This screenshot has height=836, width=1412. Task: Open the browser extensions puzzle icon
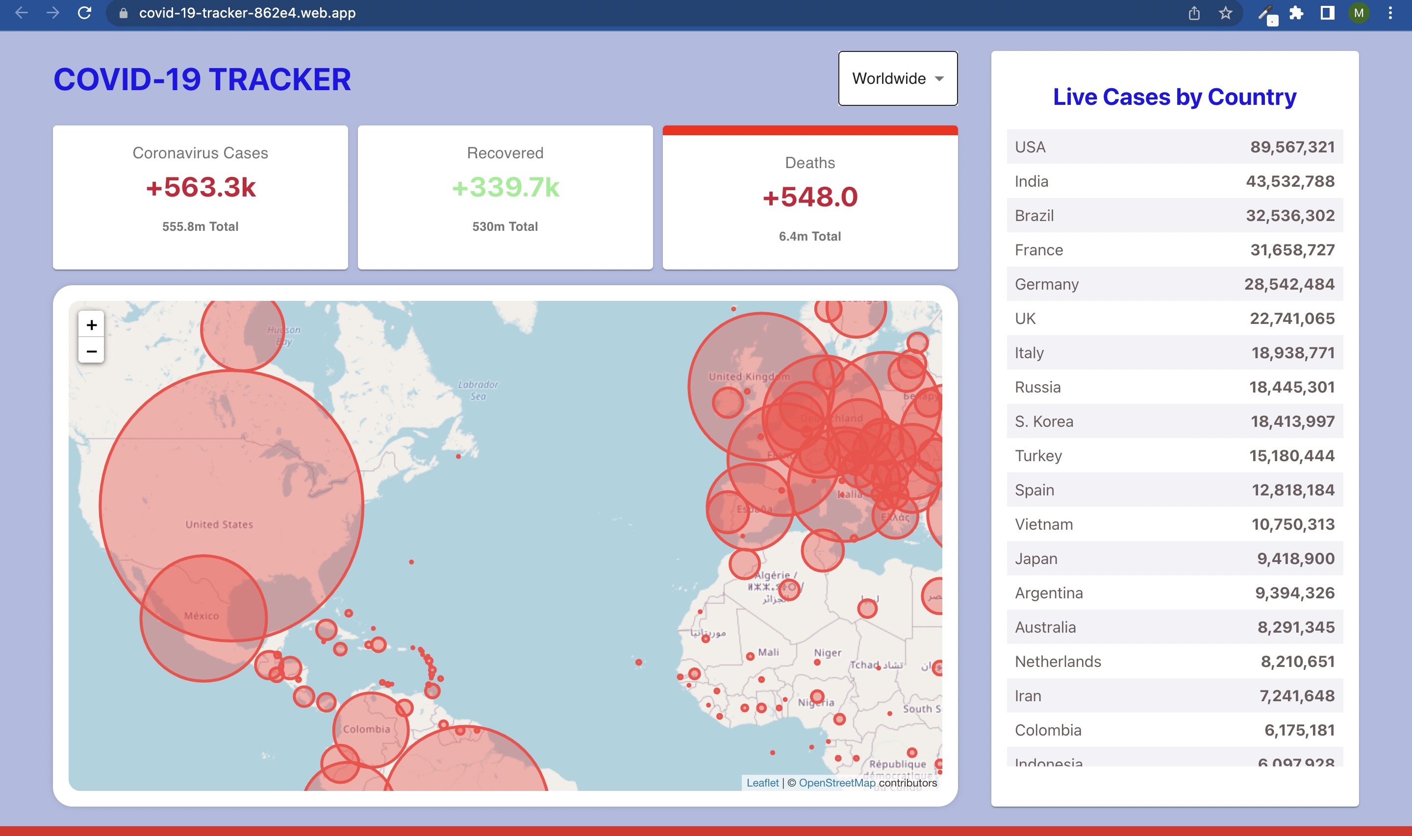[x=1296, y=13]
